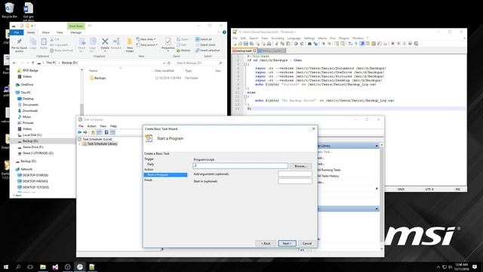Select Game Drive (F:) in navigation pane
Viewport: 483px width, 272px height.
pos(30,147)
